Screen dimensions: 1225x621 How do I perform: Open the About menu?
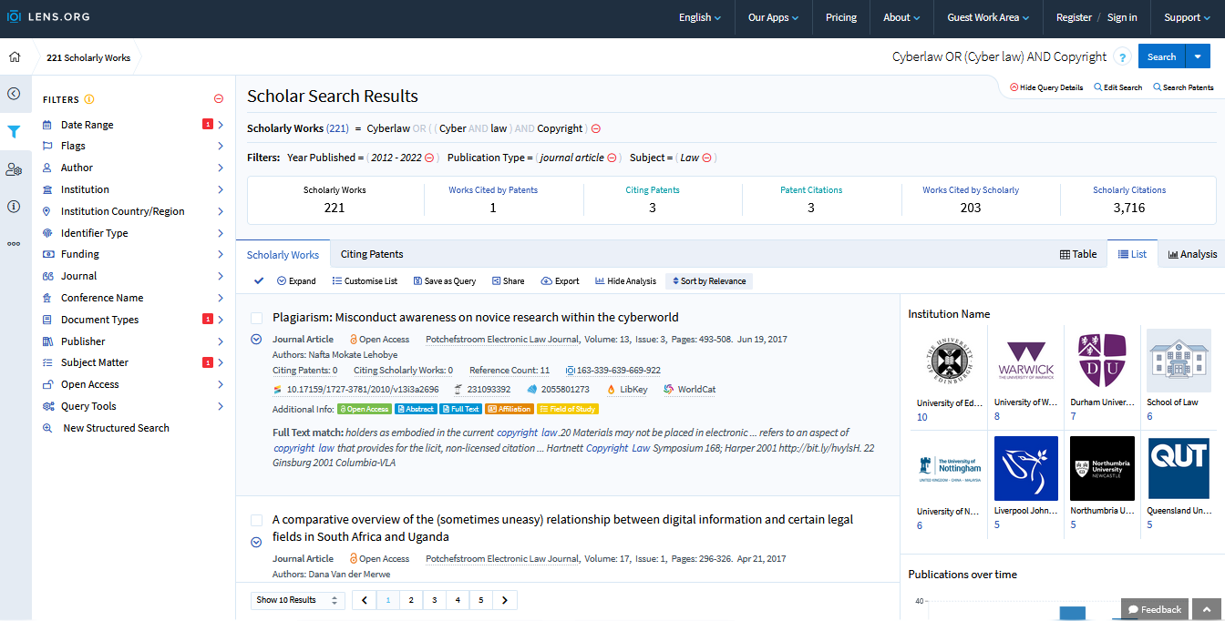tap(901, 17)
